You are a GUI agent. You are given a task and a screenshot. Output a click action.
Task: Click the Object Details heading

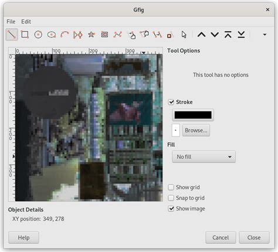pyautogui.click(x=26, y=210)
